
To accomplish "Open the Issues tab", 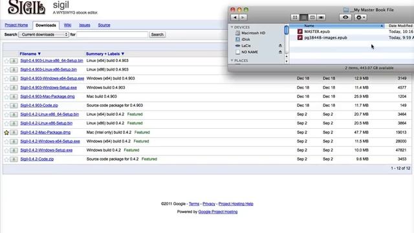I will (x=85, y=25).
